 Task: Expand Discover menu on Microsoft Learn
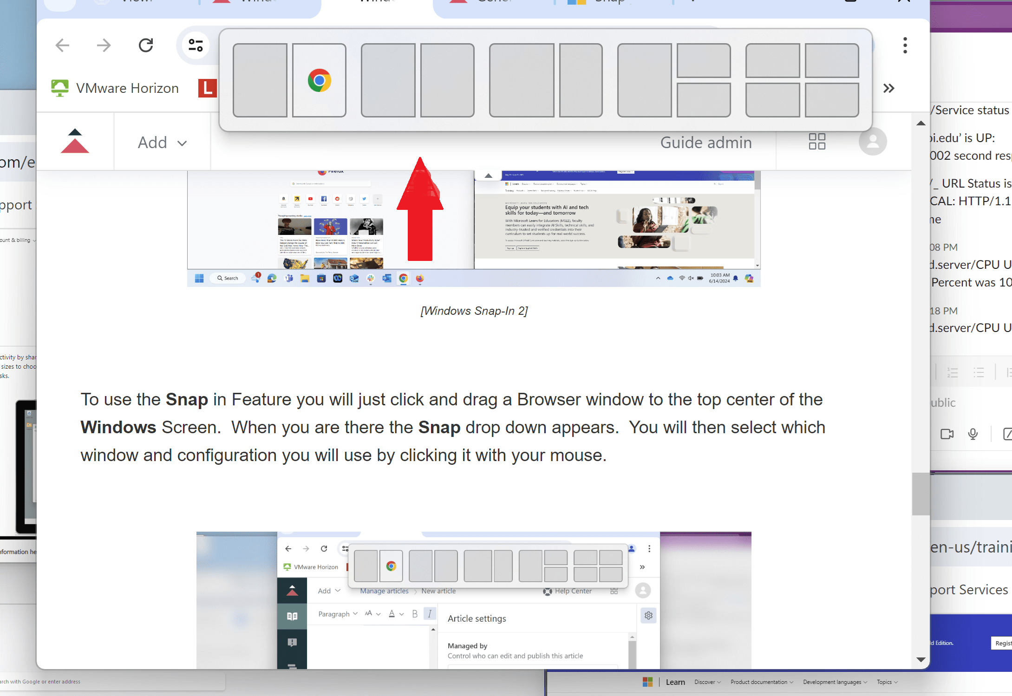707,682
